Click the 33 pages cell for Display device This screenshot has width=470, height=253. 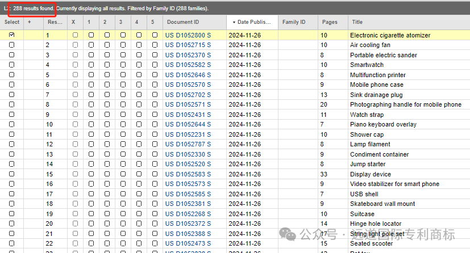(x=324, y=174)
